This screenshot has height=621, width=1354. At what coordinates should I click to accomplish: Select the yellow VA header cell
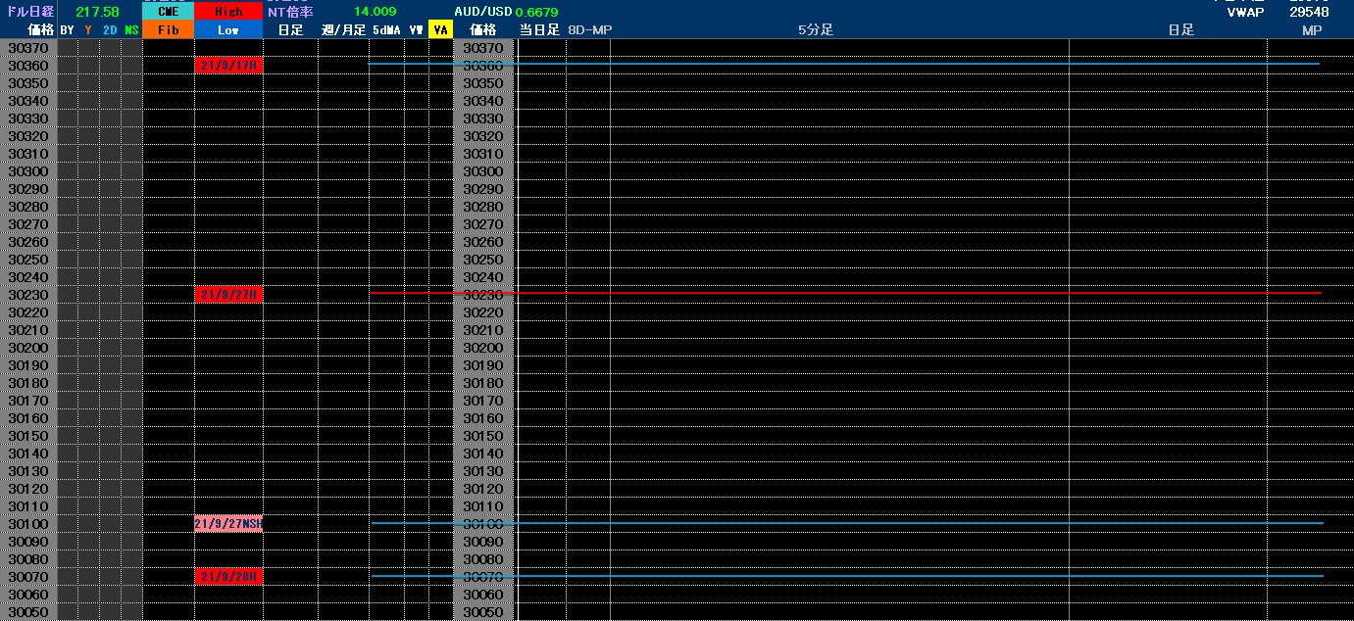pyautogui.click(x=440, y=30)
